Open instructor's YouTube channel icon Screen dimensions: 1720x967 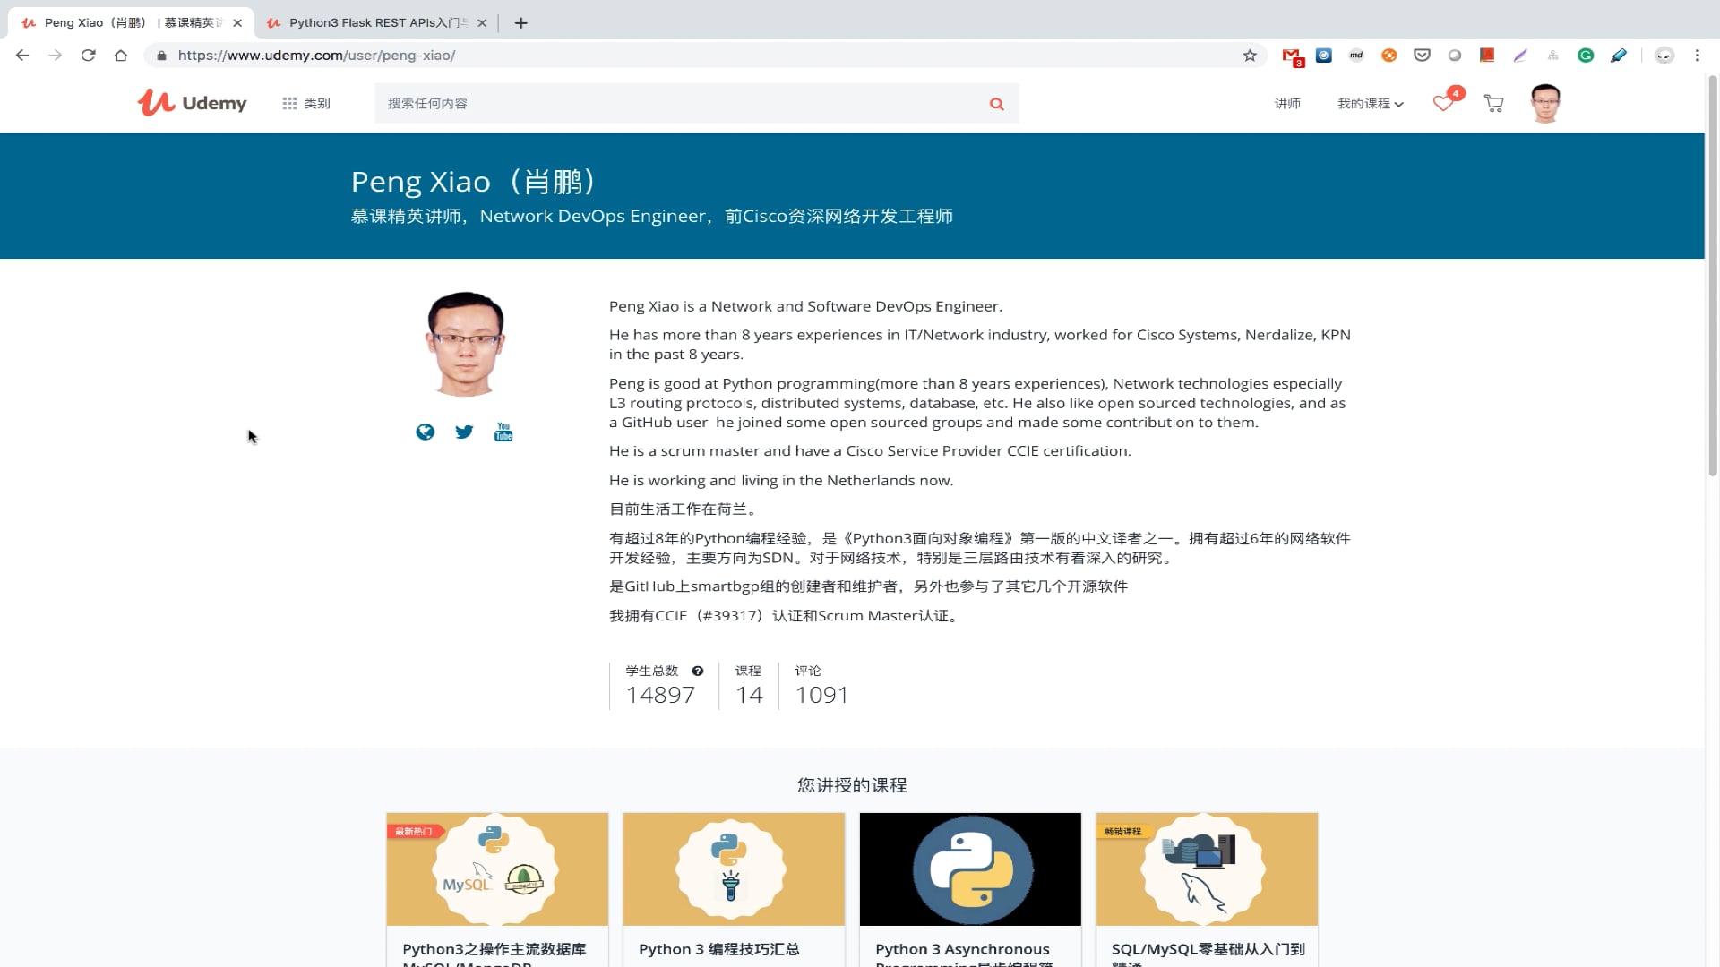(503, 432)
